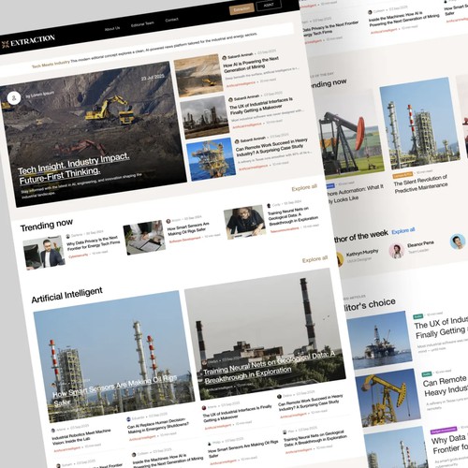Click author avatar on UX Industrial Interfaces article
This screenshot has height=468, width=468.
click(231, 99)
